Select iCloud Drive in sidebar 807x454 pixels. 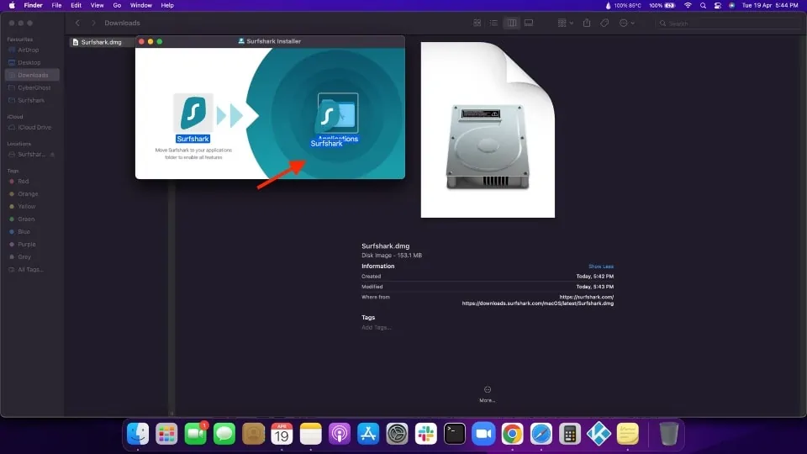point(32,128)
